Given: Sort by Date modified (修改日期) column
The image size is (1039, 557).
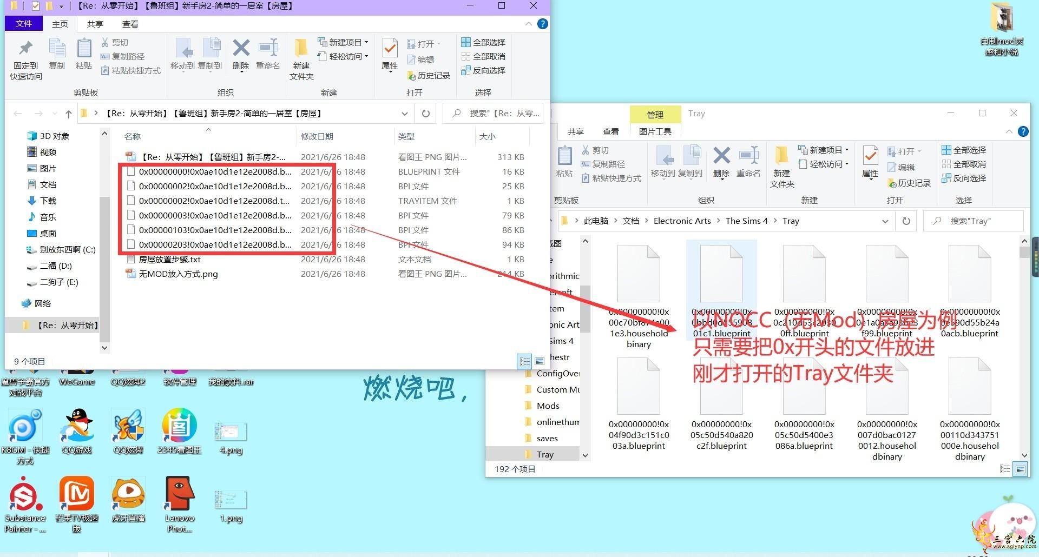Looking at the screenshot, I should click(345, 136).
